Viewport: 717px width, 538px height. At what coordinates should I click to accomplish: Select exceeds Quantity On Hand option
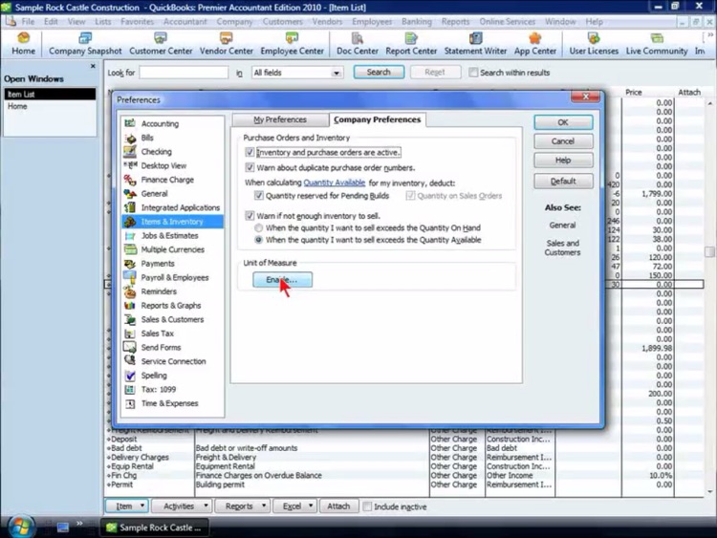pyautogui.click(x=259, y=227)
